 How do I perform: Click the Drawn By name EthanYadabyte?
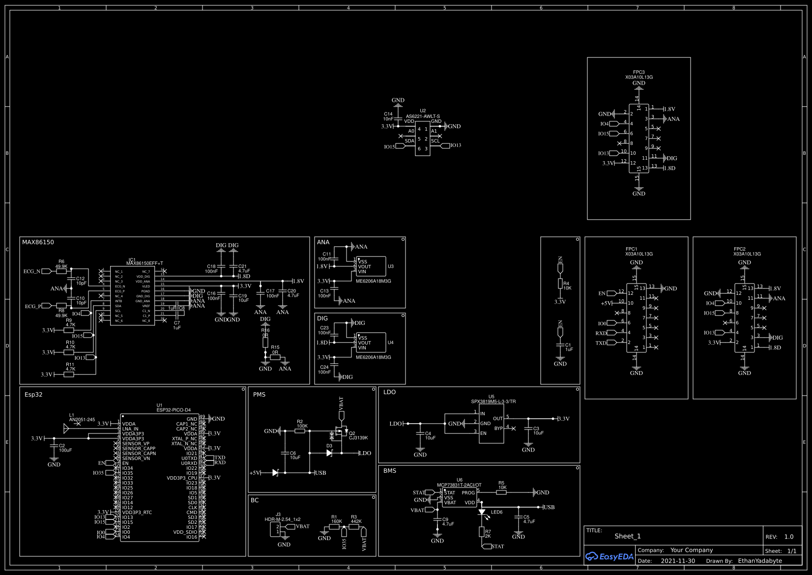click(x=760, y=560)
